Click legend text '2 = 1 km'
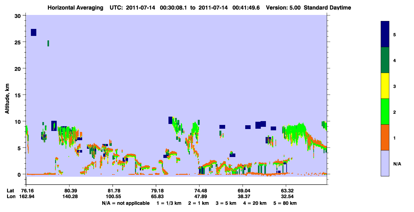Image resolution: width=414 pixels, height=212 pixels. tap(198, 203)
